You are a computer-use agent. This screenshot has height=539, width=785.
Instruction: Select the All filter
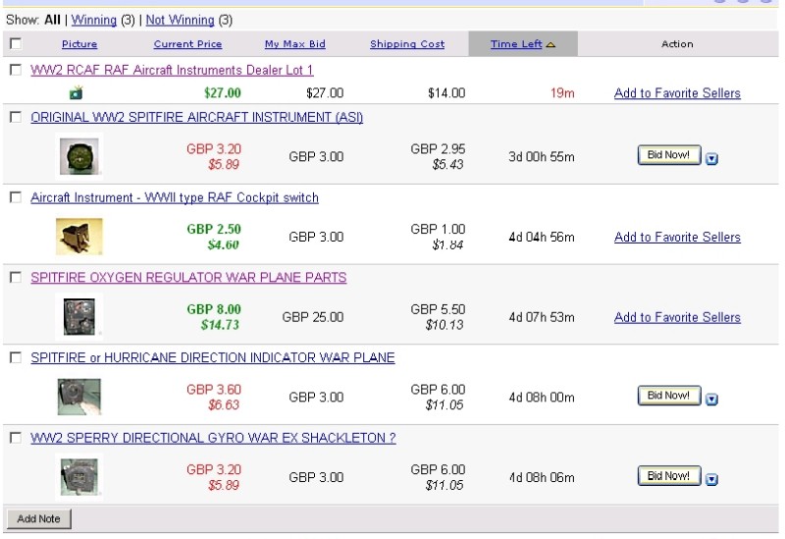52,20
